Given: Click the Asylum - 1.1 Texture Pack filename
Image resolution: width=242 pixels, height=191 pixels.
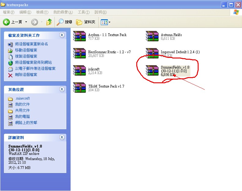Looking at the screenshot, I should [x=107, y=35].
